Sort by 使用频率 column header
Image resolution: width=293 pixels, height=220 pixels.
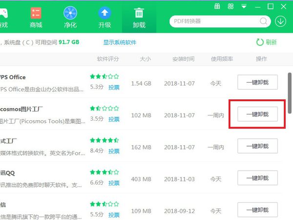click(x=222, y=59)
